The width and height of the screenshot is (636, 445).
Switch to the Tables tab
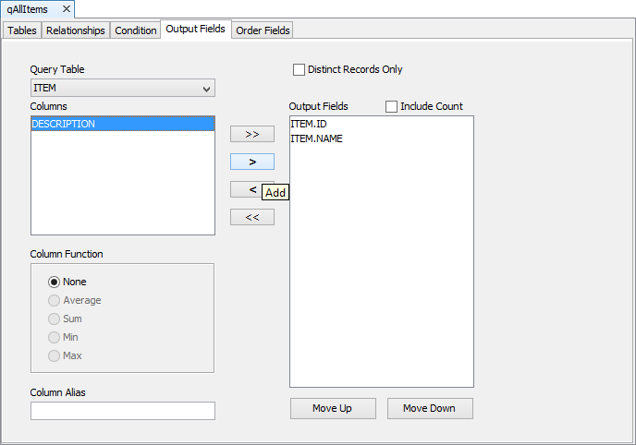coord(22,30)
